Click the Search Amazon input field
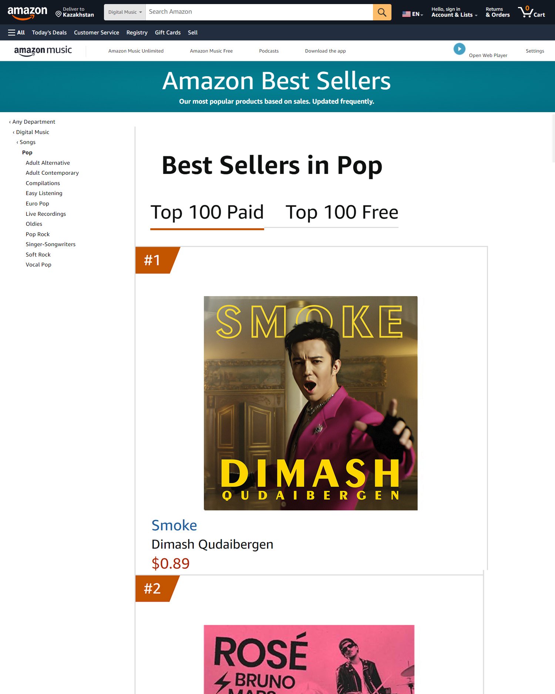The image size is (555, 694). [259, 12]
